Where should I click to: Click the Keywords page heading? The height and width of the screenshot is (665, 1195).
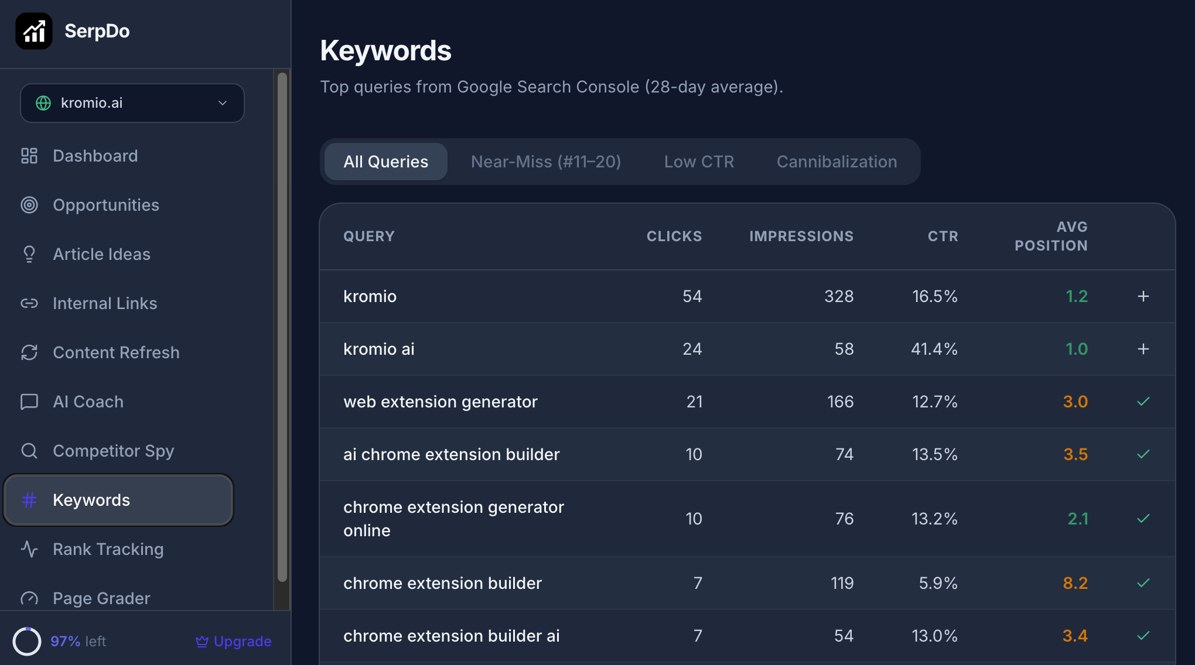[x=386, y=50]
